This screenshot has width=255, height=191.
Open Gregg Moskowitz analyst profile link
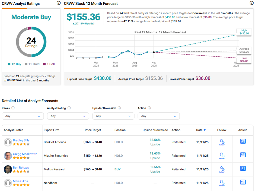pyautogui.click(x=25, y=154)
